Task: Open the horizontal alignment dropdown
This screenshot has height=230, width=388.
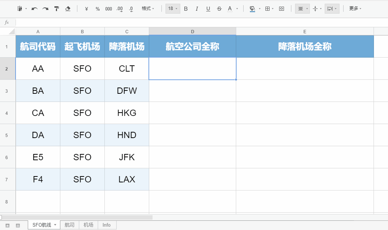Action: click(x=302, y=8)
